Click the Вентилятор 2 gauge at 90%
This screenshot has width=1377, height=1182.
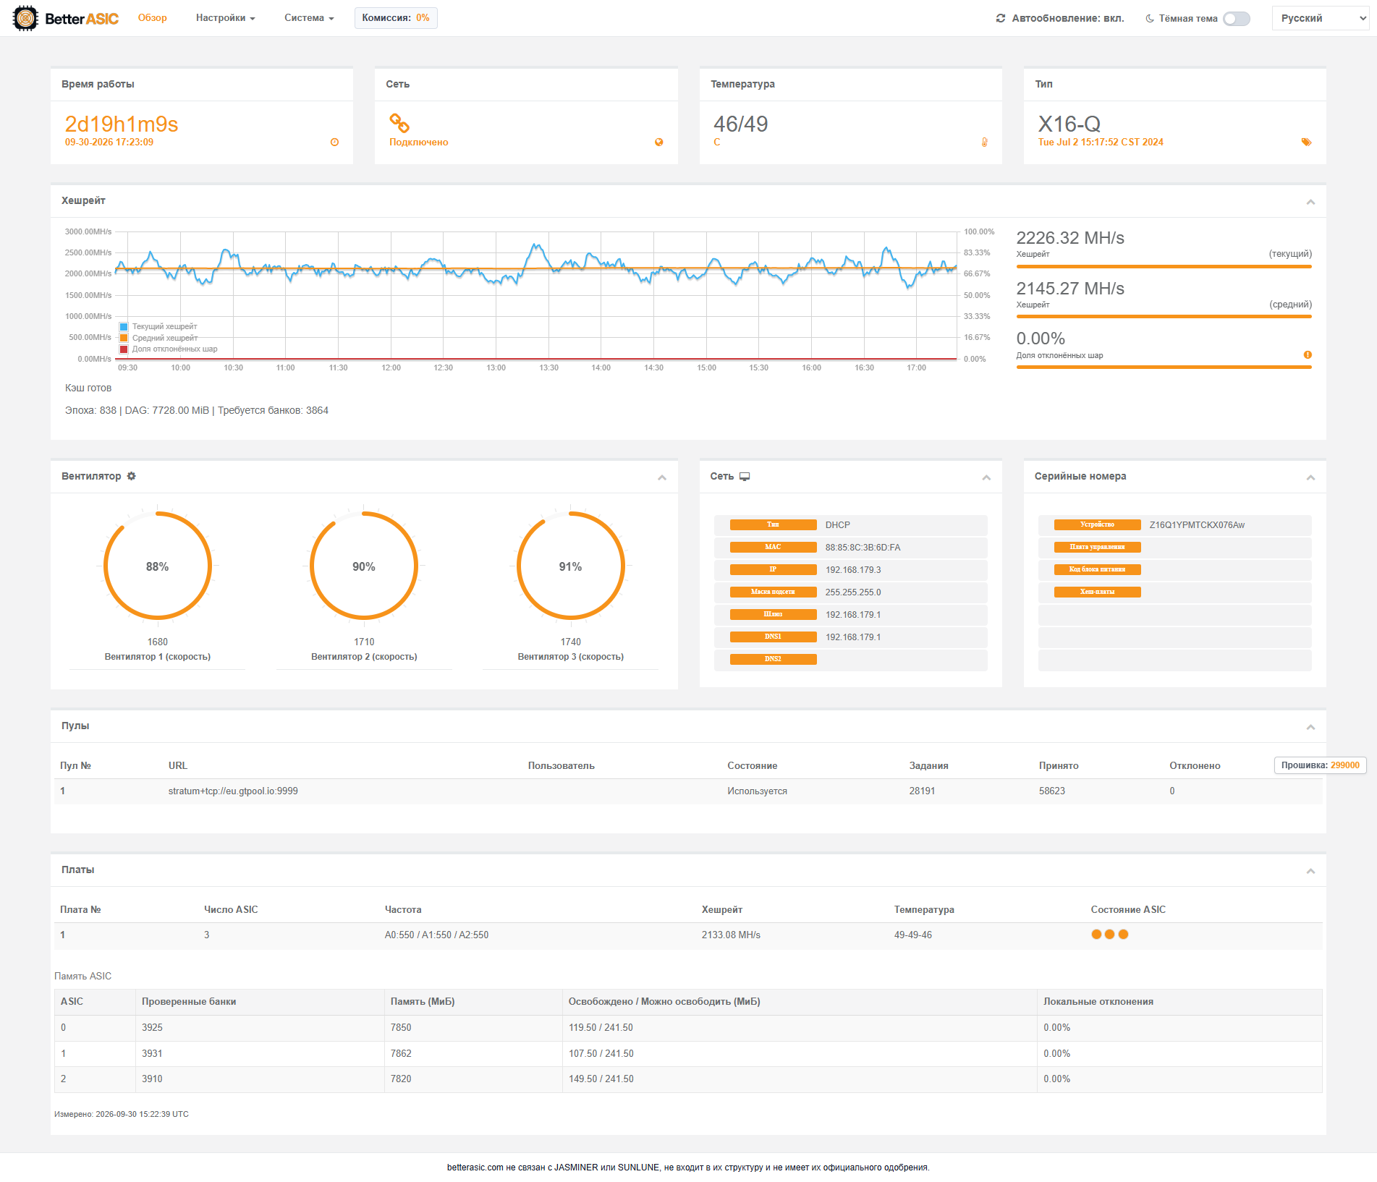[x=364, y=566]
